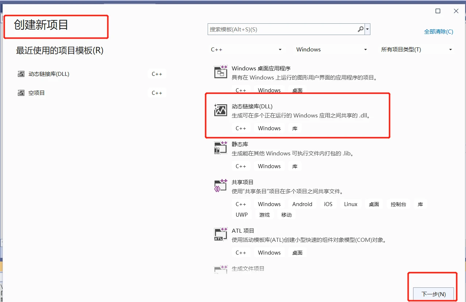Focus the 搜索模板 search field

click(x=281, y=29)
